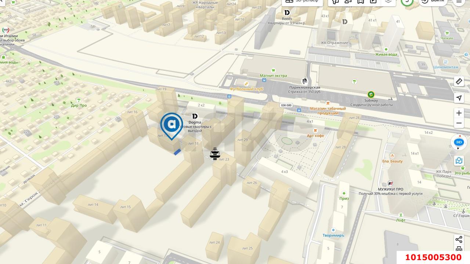Image resolution: width=470 pixels, height=264 pixels.
Task: Click the share map icon
Action: (459, 240)
